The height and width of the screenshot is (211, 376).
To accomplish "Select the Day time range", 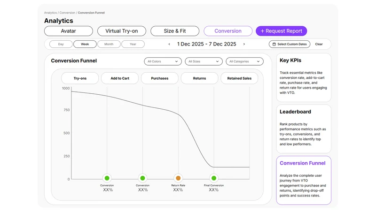I will [x=61, y=44].
